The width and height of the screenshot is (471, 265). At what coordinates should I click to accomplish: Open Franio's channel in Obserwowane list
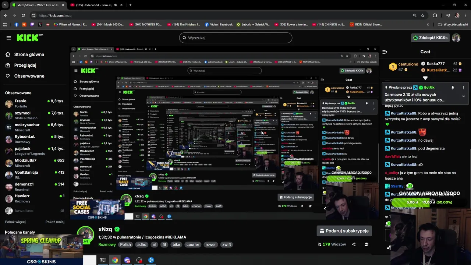(35, 103)
